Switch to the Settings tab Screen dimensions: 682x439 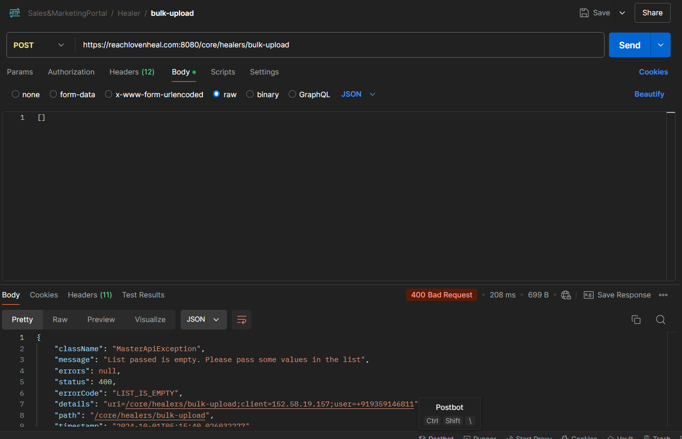pyautogui.click(x=264, y=72)
